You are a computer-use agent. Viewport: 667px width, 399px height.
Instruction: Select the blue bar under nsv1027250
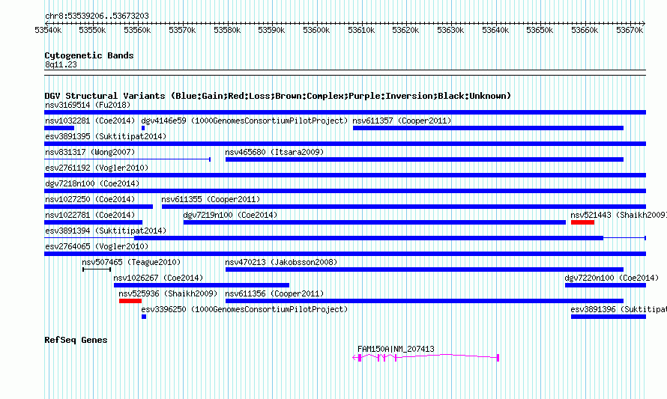tap(99, 207)
